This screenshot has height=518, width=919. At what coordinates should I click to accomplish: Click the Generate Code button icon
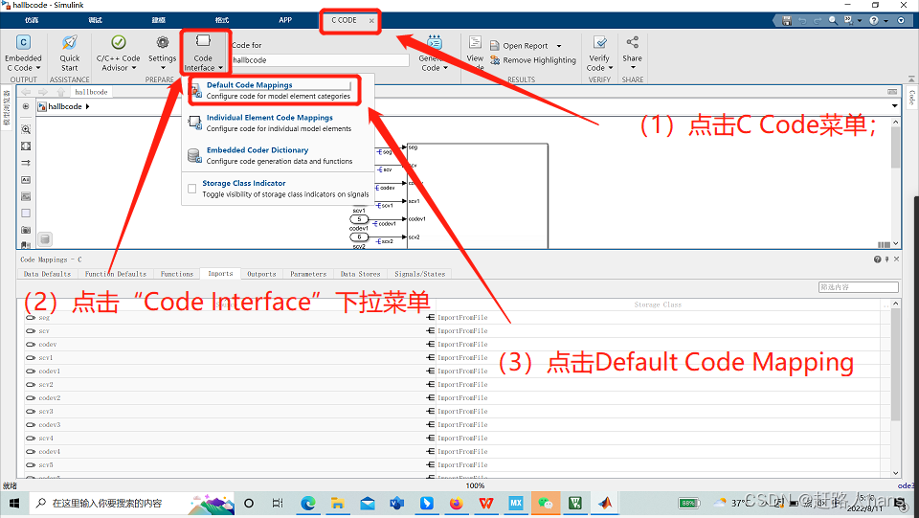(x=435, y=43)
